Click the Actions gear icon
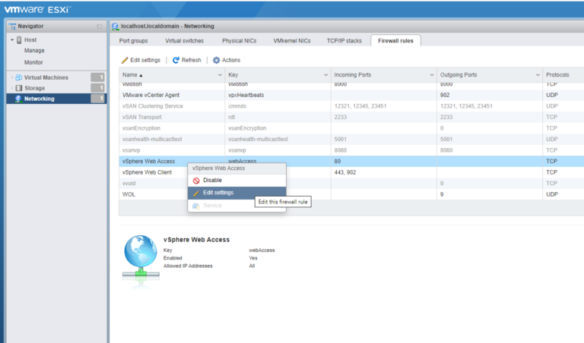Screen dimensions: 584x343 point(217,60)
